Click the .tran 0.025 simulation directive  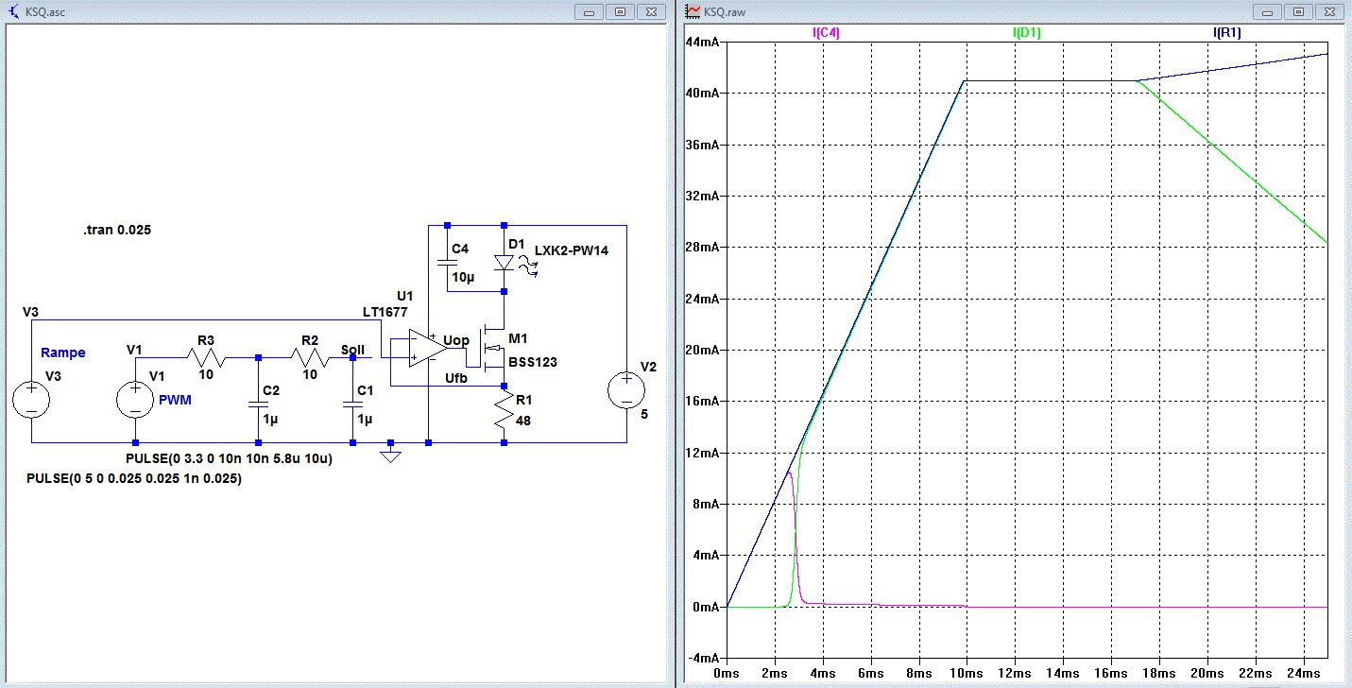point(118,231)
